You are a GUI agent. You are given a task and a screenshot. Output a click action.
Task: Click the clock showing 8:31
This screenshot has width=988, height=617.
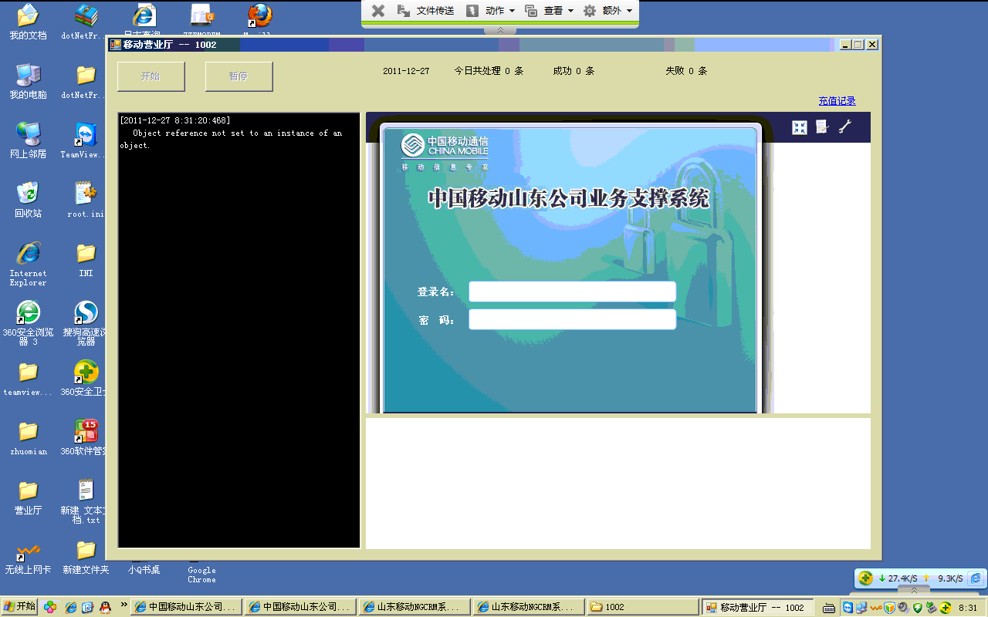pos(968,608)
